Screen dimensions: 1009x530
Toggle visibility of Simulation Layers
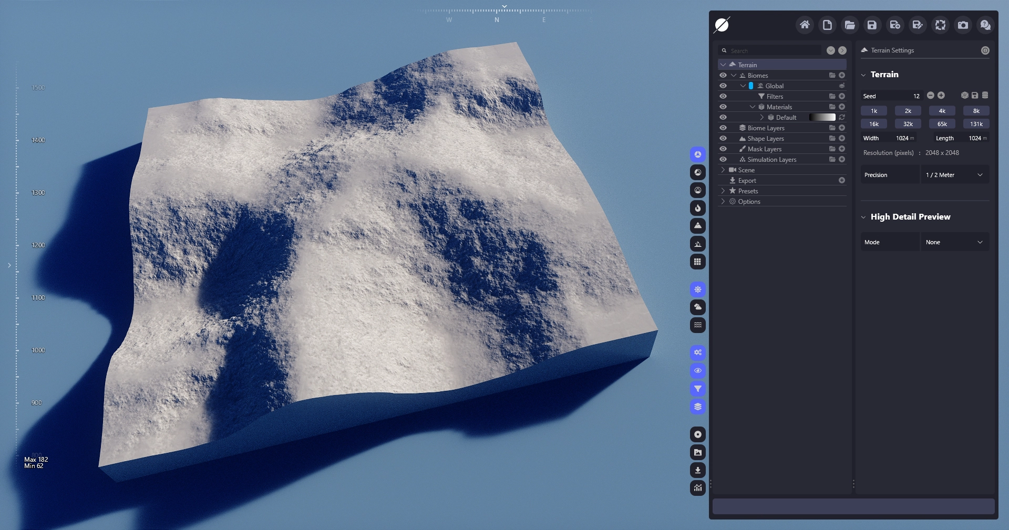point(723,160)
